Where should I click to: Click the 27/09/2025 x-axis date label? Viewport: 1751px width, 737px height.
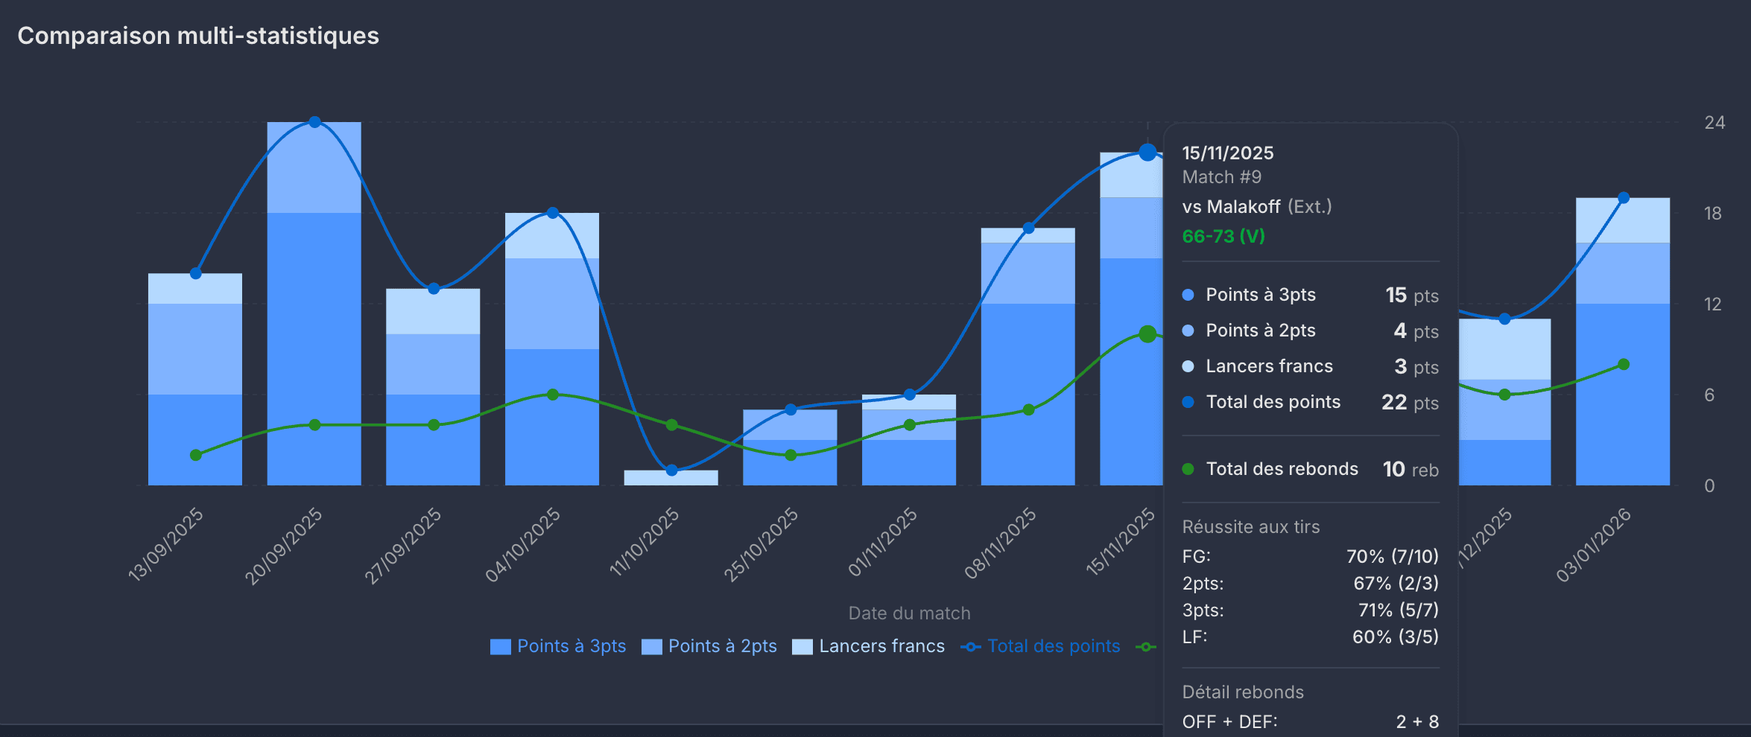[x=403, y=546]
